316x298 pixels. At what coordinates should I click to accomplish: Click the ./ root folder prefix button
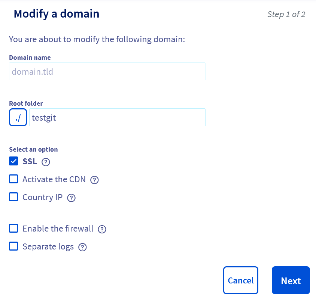[18, 118]
